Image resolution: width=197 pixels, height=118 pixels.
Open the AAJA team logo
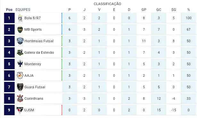pos(20,75)
